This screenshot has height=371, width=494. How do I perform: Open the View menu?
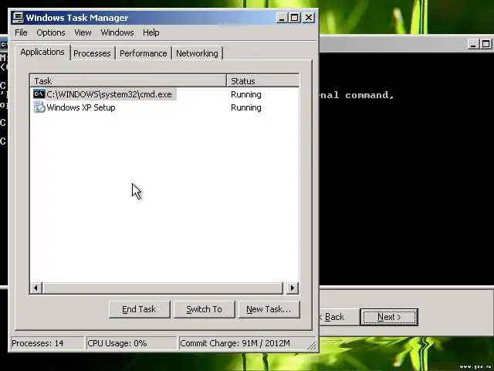point(83,32)
